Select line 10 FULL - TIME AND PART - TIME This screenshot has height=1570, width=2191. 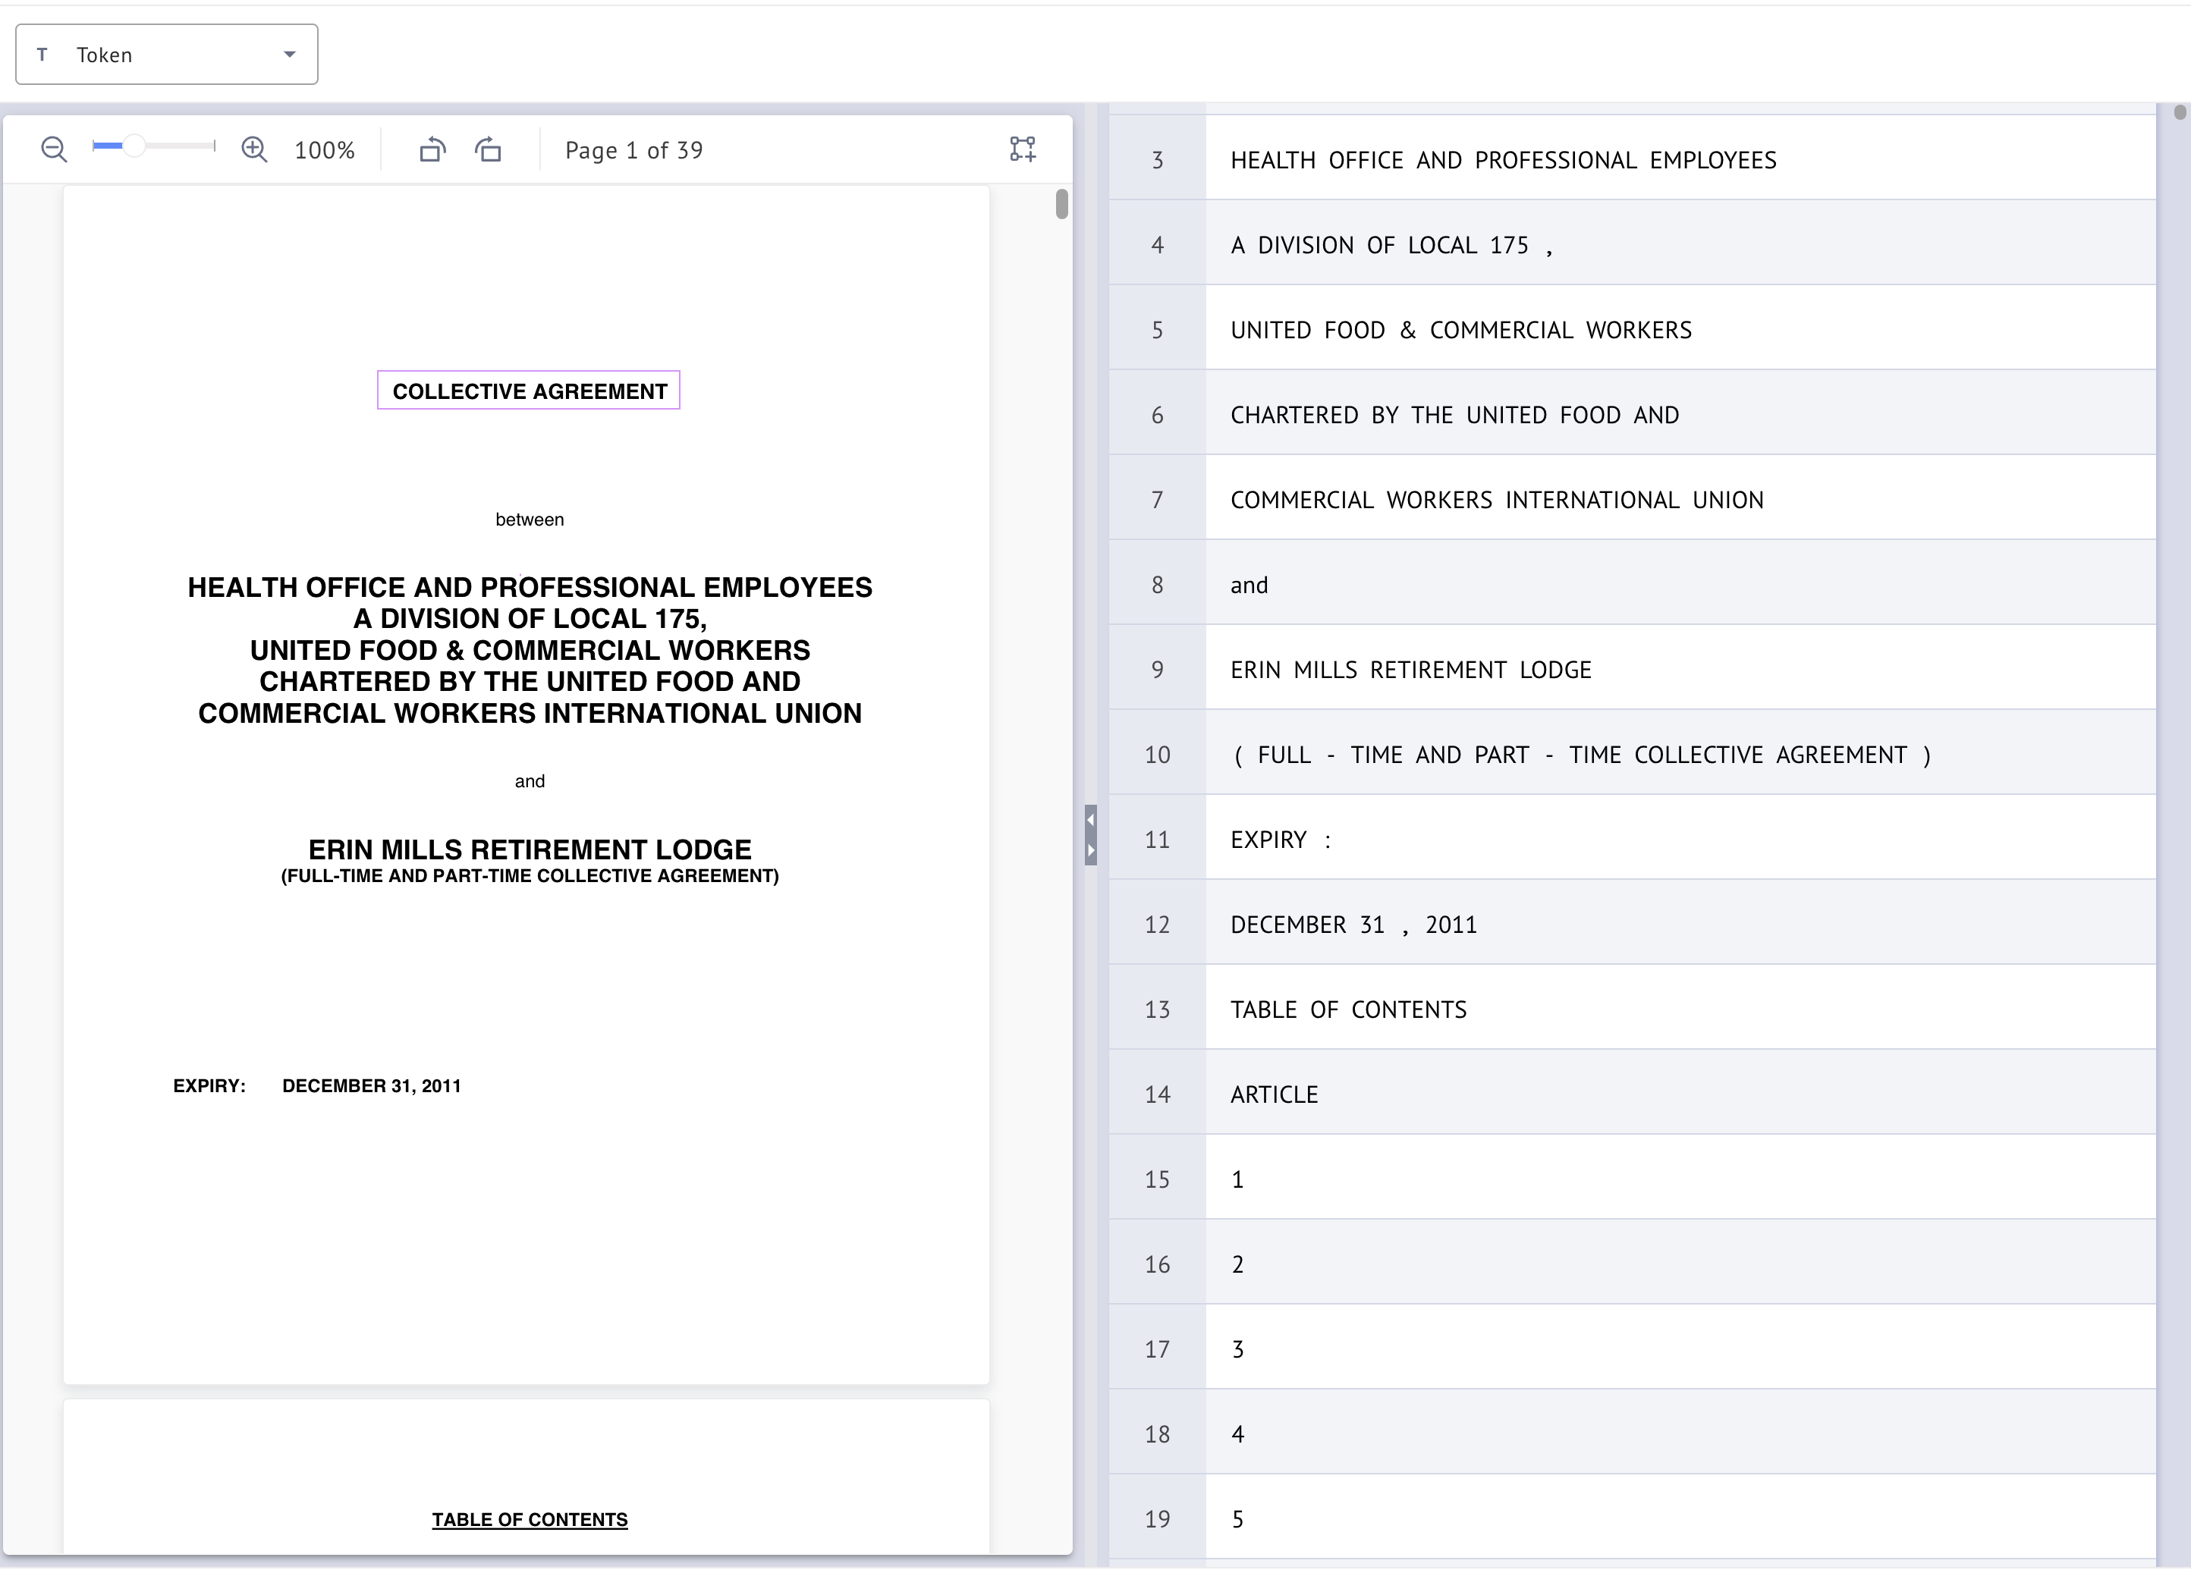[x=1632, y=753]
